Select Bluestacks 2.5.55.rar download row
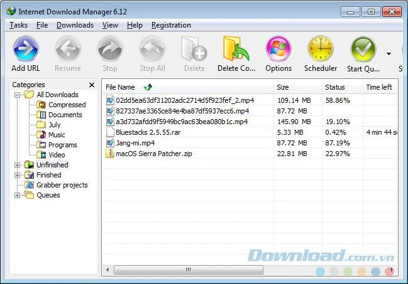This screenshot has height=284, width=408. point(250,132)
